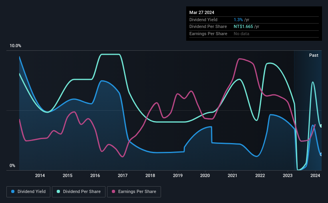Click the 2023 x-axis label
The width and height of the screenshot is (328, 203).
point(288,175)
